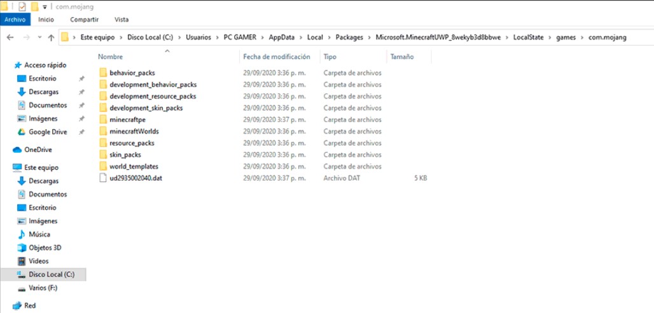Viewport: 654px width, 313px height.
Task: Select Este equipo in navigation pane
Action: 41,167
